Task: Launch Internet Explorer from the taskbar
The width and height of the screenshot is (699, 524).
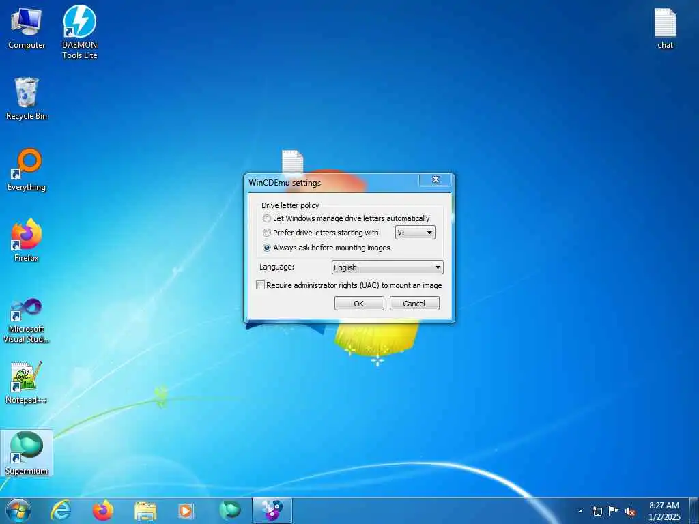Action: (x=61, y=510)
